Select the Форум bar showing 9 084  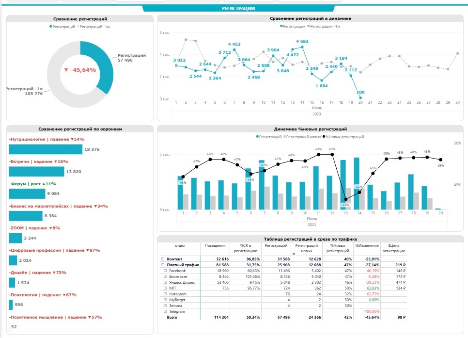click(27, 193)
